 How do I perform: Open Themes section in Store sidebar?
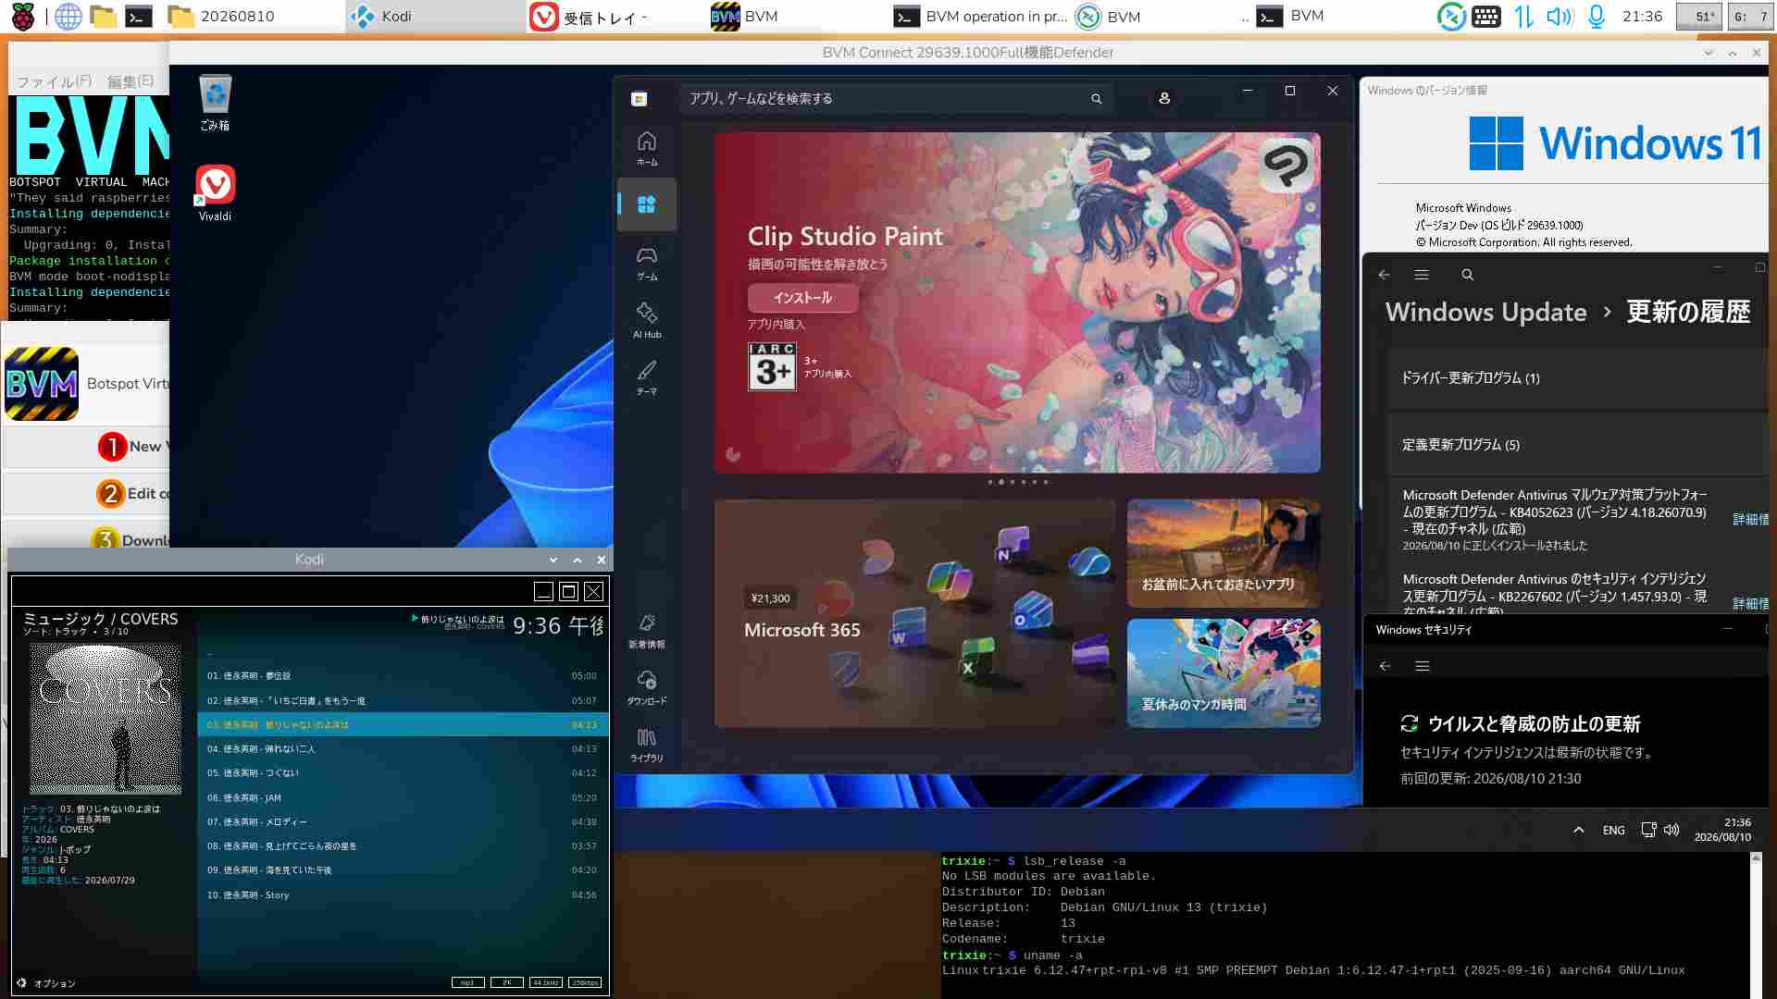point(647,377)
